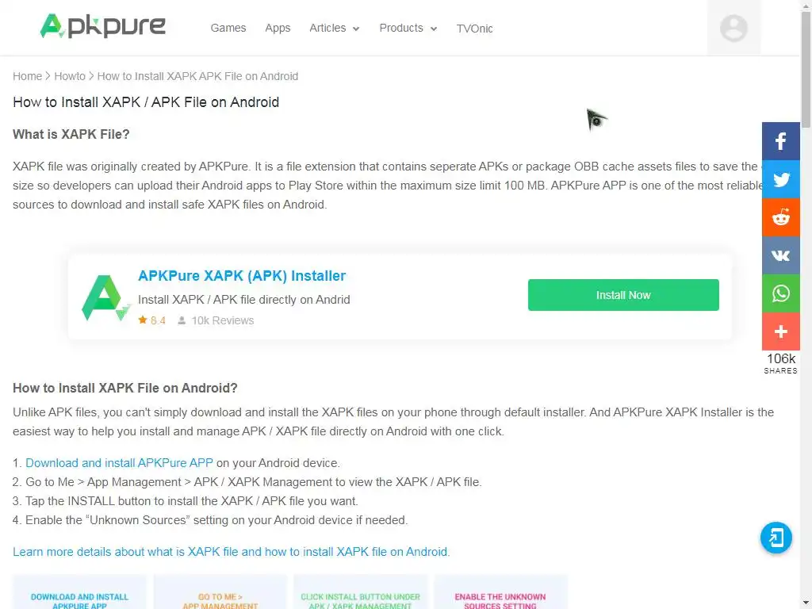Open the 'Enable the unknown sources setting' thumbnail
The width and height of the screenshot is (812, 609).
click(x=501, y=592)
